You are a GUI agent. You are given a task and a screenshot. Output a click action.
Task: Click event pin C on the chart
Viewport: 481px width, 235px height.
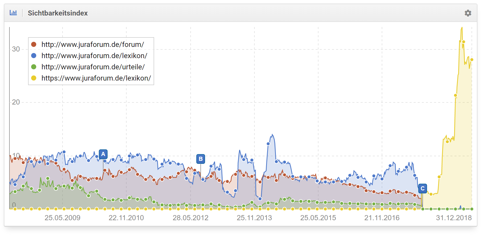[423, 189]
